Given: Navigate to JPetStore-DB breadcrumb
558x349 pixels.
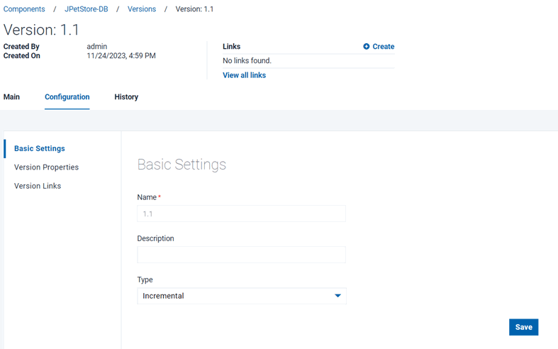Looking at the screenshot, I should [87, 9].
